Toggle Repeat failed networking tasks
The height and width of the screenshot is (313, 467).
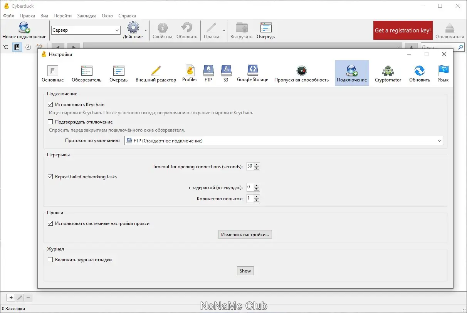click(50, 177)
